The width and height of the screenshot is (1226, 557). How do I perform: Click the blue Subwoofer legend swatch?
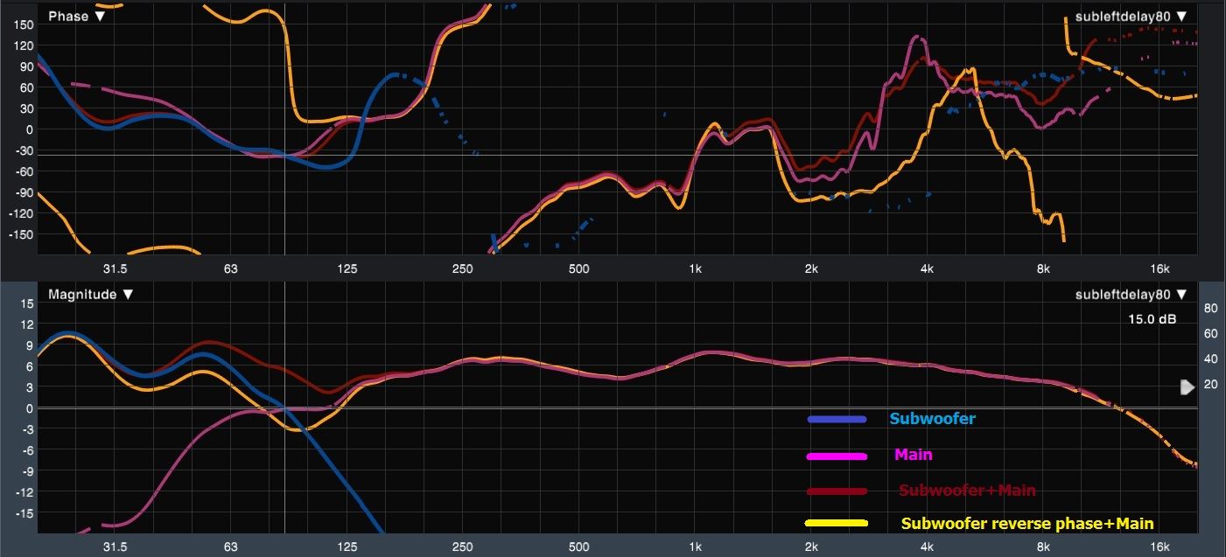[837, 420]
